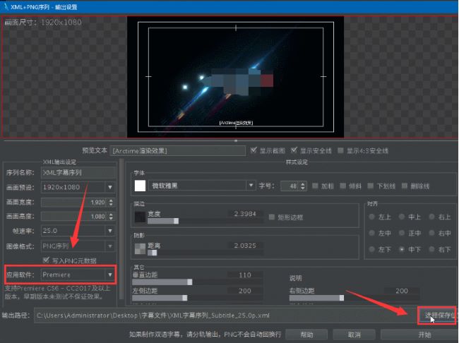
Task: Enable 显示4:3安全线 checkbox
Action: [340, 150]
